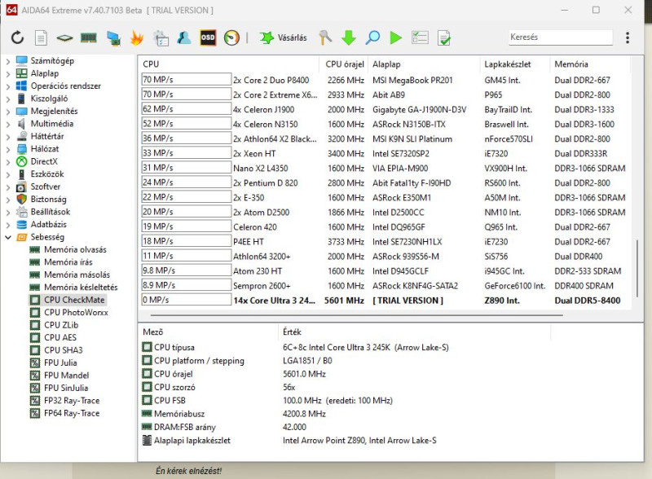Sort by Memória column header
This screenshot has height=479, width=652.
coord(592,64)
